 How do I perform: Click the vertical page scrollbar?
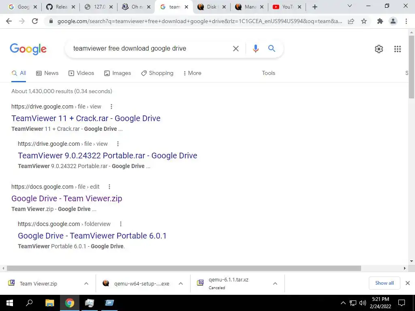411,67
